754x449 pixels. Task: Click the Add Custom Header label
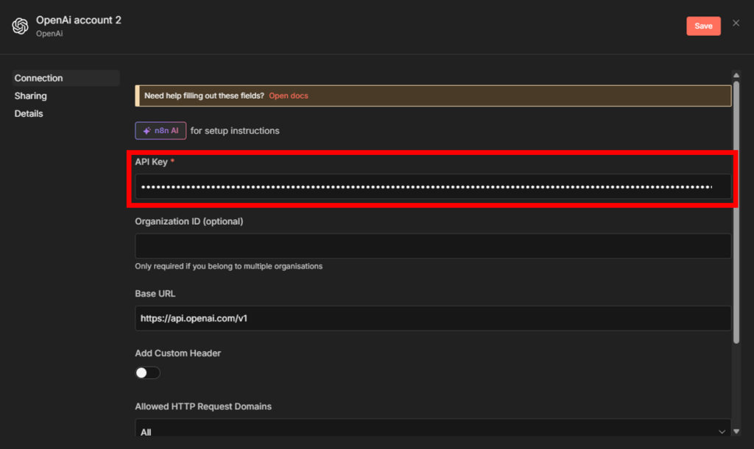(x=177, y=353)
